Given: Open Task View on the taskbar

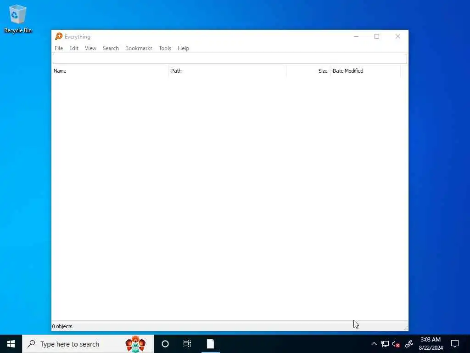Looking at the screenshot, I should coord(187,344).
